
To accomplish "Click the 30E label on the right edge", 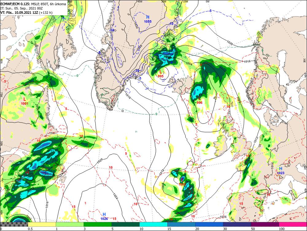I will coord(305,61).
